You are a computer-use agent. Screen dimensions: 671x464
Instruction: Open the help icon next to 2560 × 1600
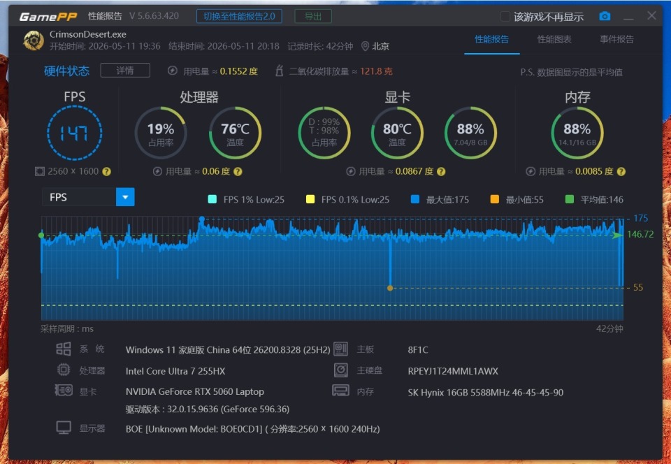[x=106, y=171]
